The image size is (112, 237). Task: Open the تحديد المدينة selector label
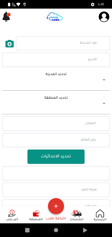(x=56, y=74)
